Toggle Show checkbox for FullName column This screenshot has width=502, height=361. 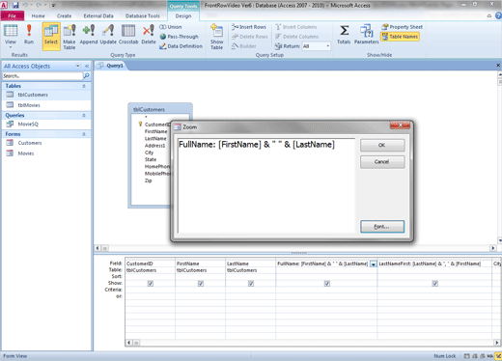pyautogui.click(x=327, y=284)
